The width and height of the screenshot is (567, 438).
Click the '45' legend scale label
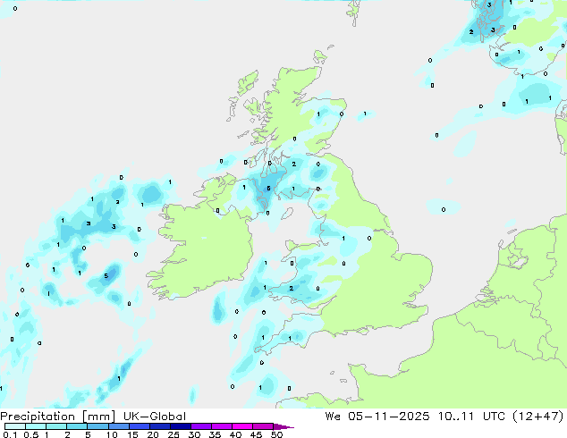pos(256,434)
